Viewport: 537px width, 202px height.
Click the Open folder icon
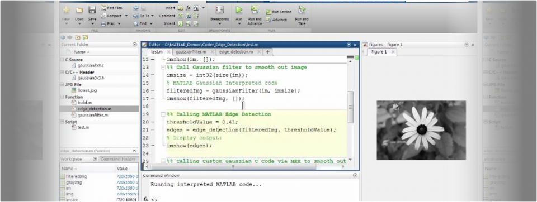(79, 10)
